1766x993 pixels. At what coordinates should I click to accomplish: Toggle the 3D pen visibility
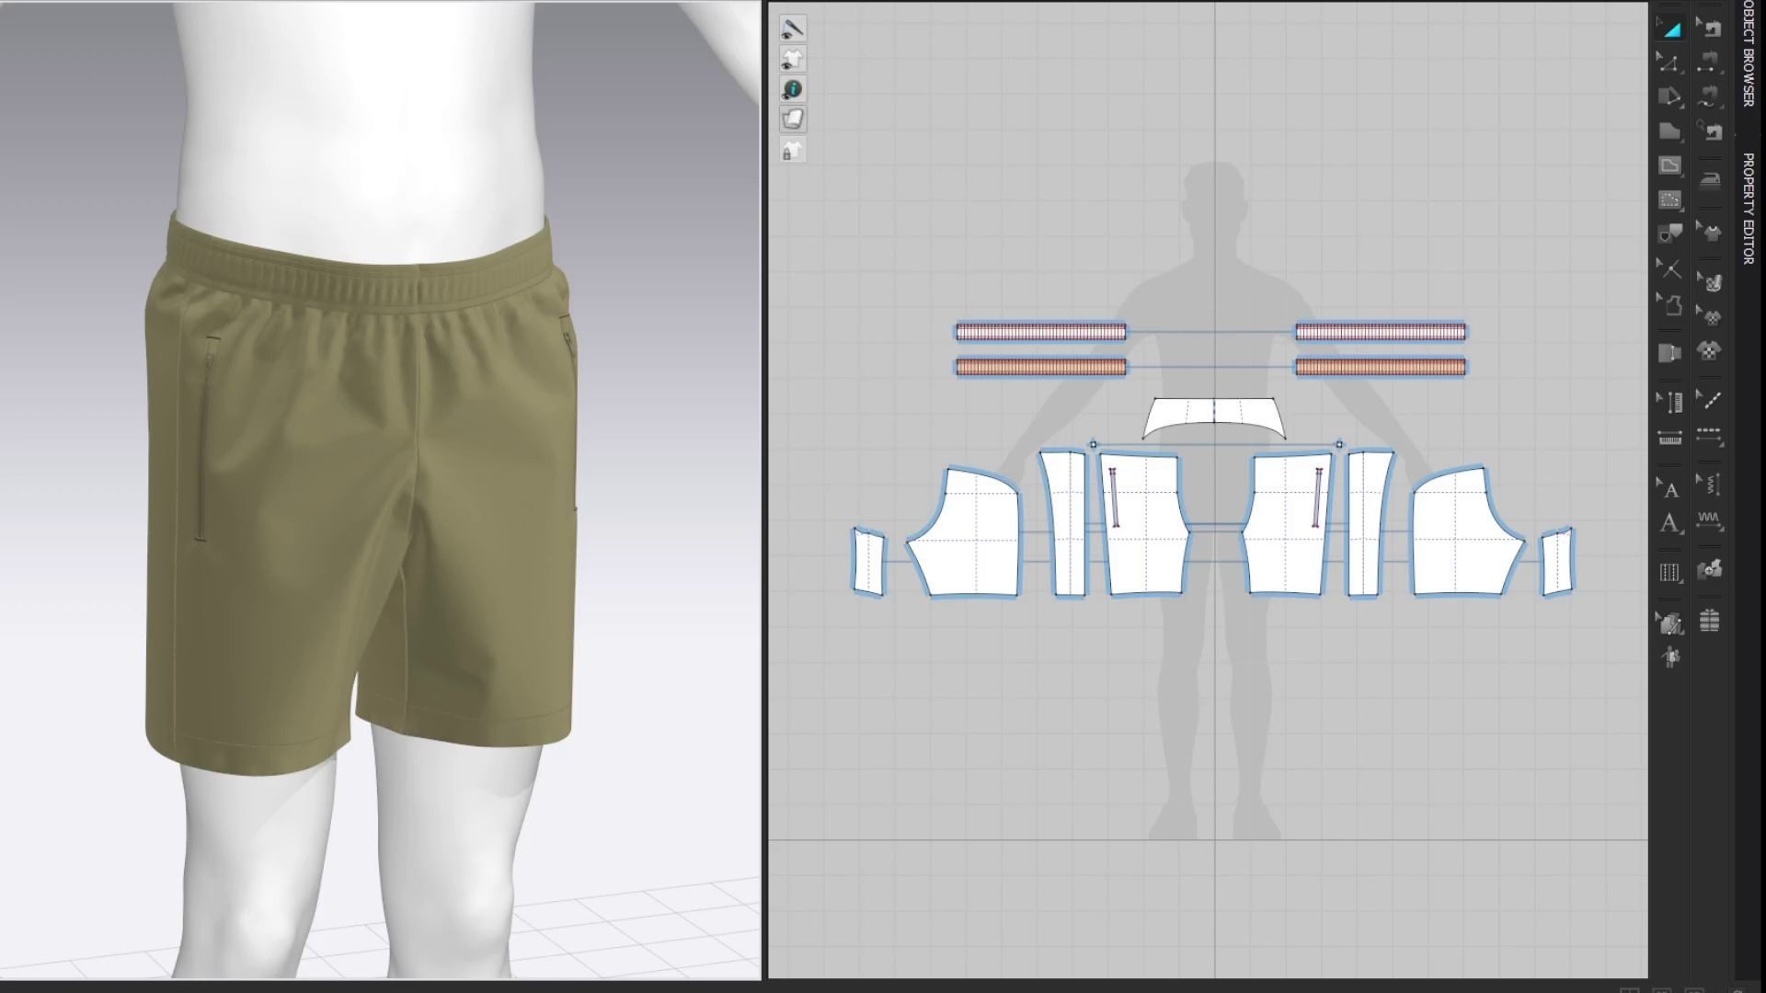point(792,29)
